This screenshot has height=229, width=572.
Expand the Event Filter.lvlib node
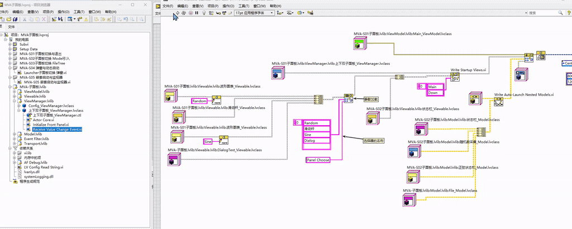15,139
